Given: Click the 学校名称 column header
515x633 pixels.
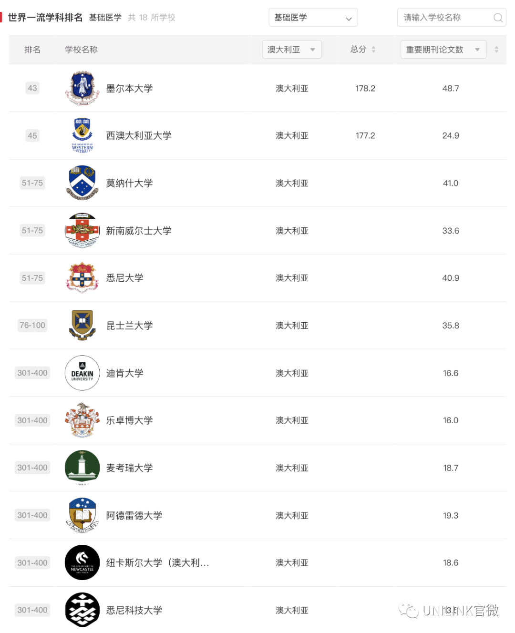Looking at the screenshot, I should pyautogui.click(x=81, y=50).
